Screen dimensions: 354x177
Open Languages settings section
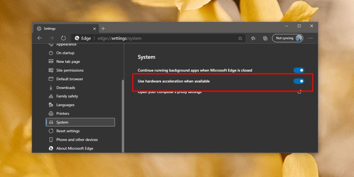pyautogui.click(x=80, y=105)
